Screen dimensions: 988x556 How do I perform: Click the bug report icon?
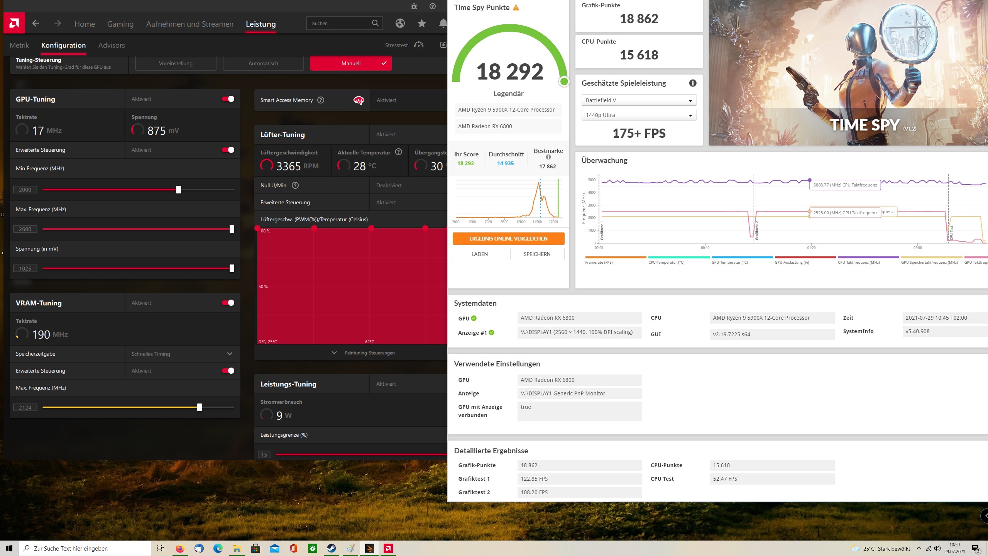(414, 6)
